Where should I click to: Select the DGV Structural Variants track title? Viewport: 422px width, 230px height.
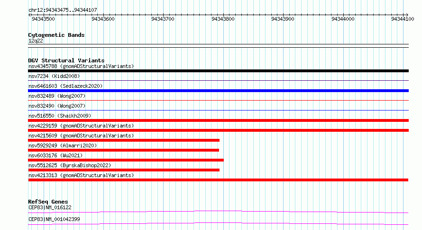tap(66, 60)
